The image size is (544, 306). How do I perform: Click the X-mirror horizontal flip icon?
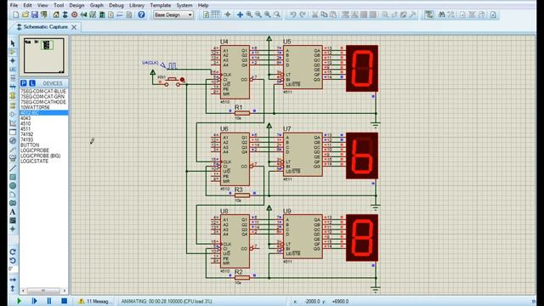(x=13, y=280)
